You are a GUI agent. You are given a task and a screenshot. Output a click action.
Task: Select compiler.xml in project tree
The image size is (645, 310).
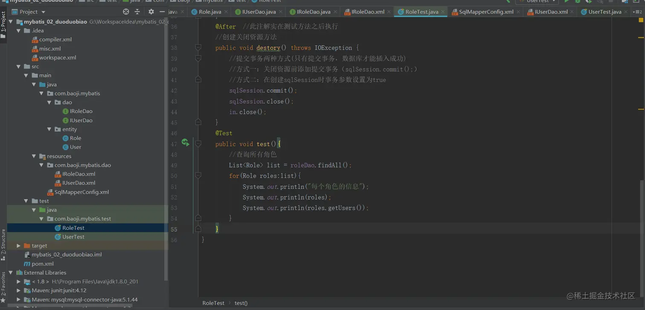click(x=52, y=40)
